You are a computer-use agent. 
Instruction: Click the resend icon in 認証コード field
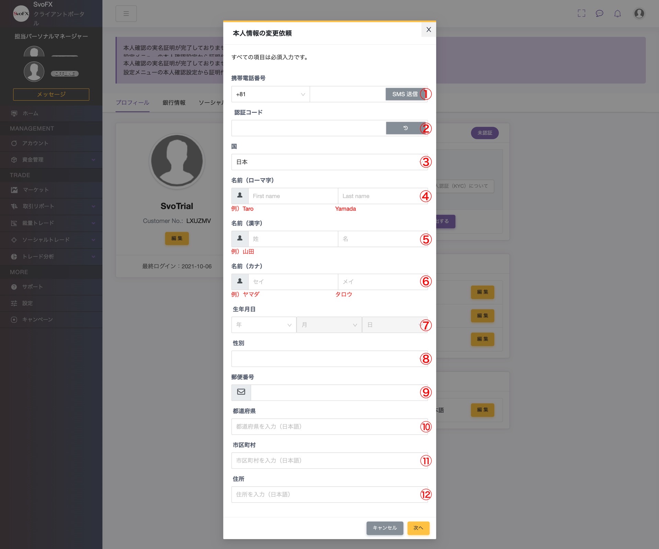pyautogui.click(x=405, y=128)
